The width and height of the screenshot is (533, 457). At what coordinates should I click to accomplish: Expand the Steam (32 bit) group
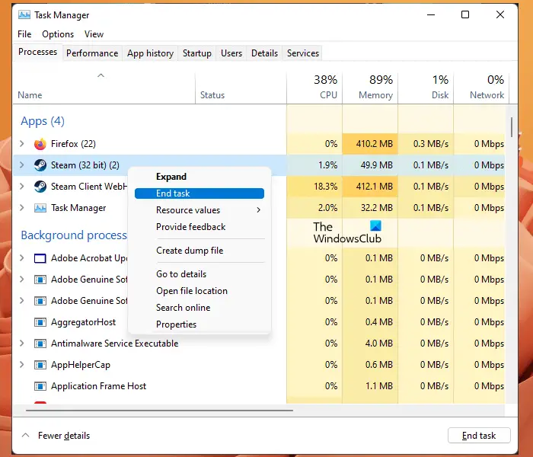[x=22, y=165]
